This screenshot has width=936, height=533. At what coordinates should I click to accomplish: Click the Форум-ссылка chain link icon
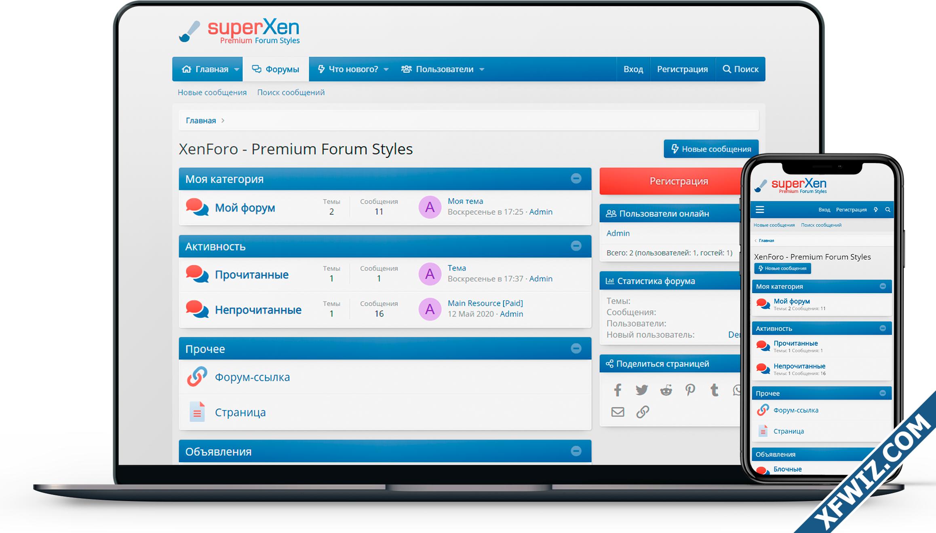tap(197, 376)
